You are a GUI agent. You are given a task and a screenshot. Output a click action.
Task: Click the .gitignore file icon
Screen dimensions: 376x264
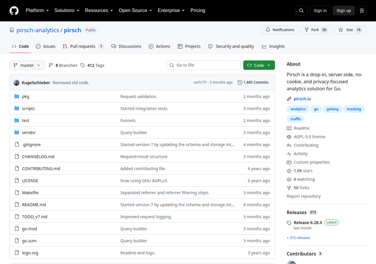click(x=17, y=144)
